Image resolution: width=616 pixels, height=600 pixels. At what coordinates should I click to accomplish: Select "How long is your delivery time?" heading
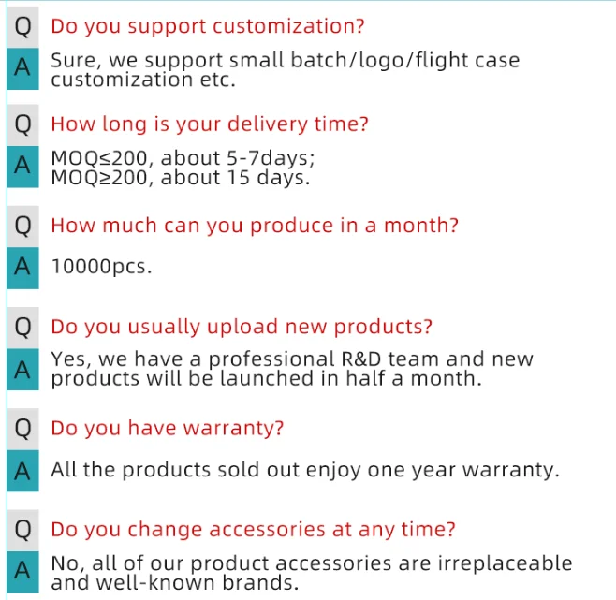click(x=210, y=124)
